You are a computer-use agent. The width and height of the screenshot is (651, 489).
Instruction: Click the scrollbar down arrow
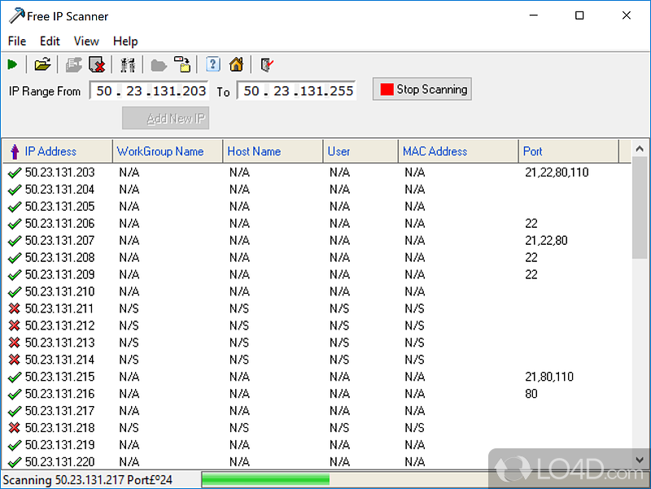click(639, 460)
